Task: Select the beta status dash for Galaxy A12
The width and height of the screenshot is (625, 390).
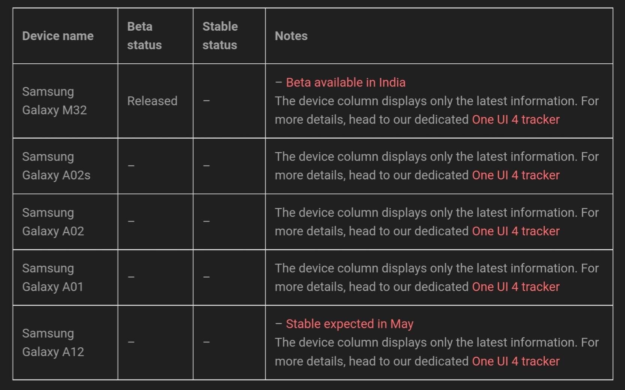Action: 131,342
